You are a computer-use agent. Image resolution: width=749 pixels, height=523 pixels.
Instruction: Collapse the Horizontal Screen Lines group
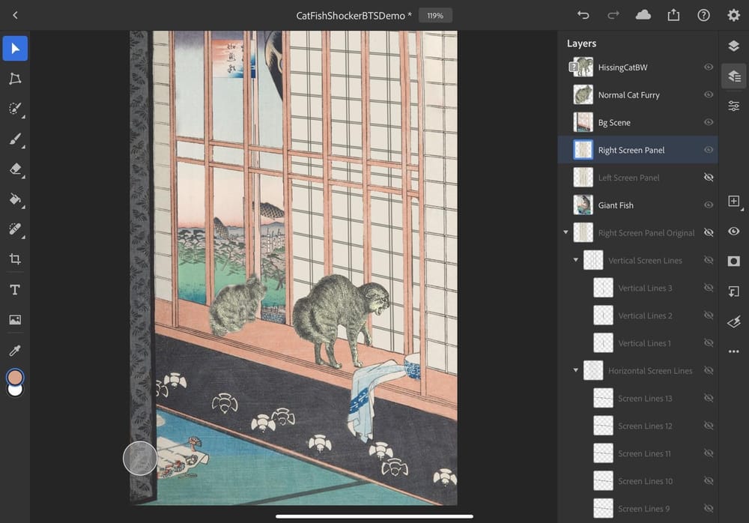[x=575, y=370]
